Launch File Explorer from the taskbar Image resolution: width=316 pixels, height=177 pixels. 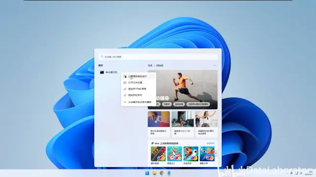pyautogui.click(x=154, y=173)
